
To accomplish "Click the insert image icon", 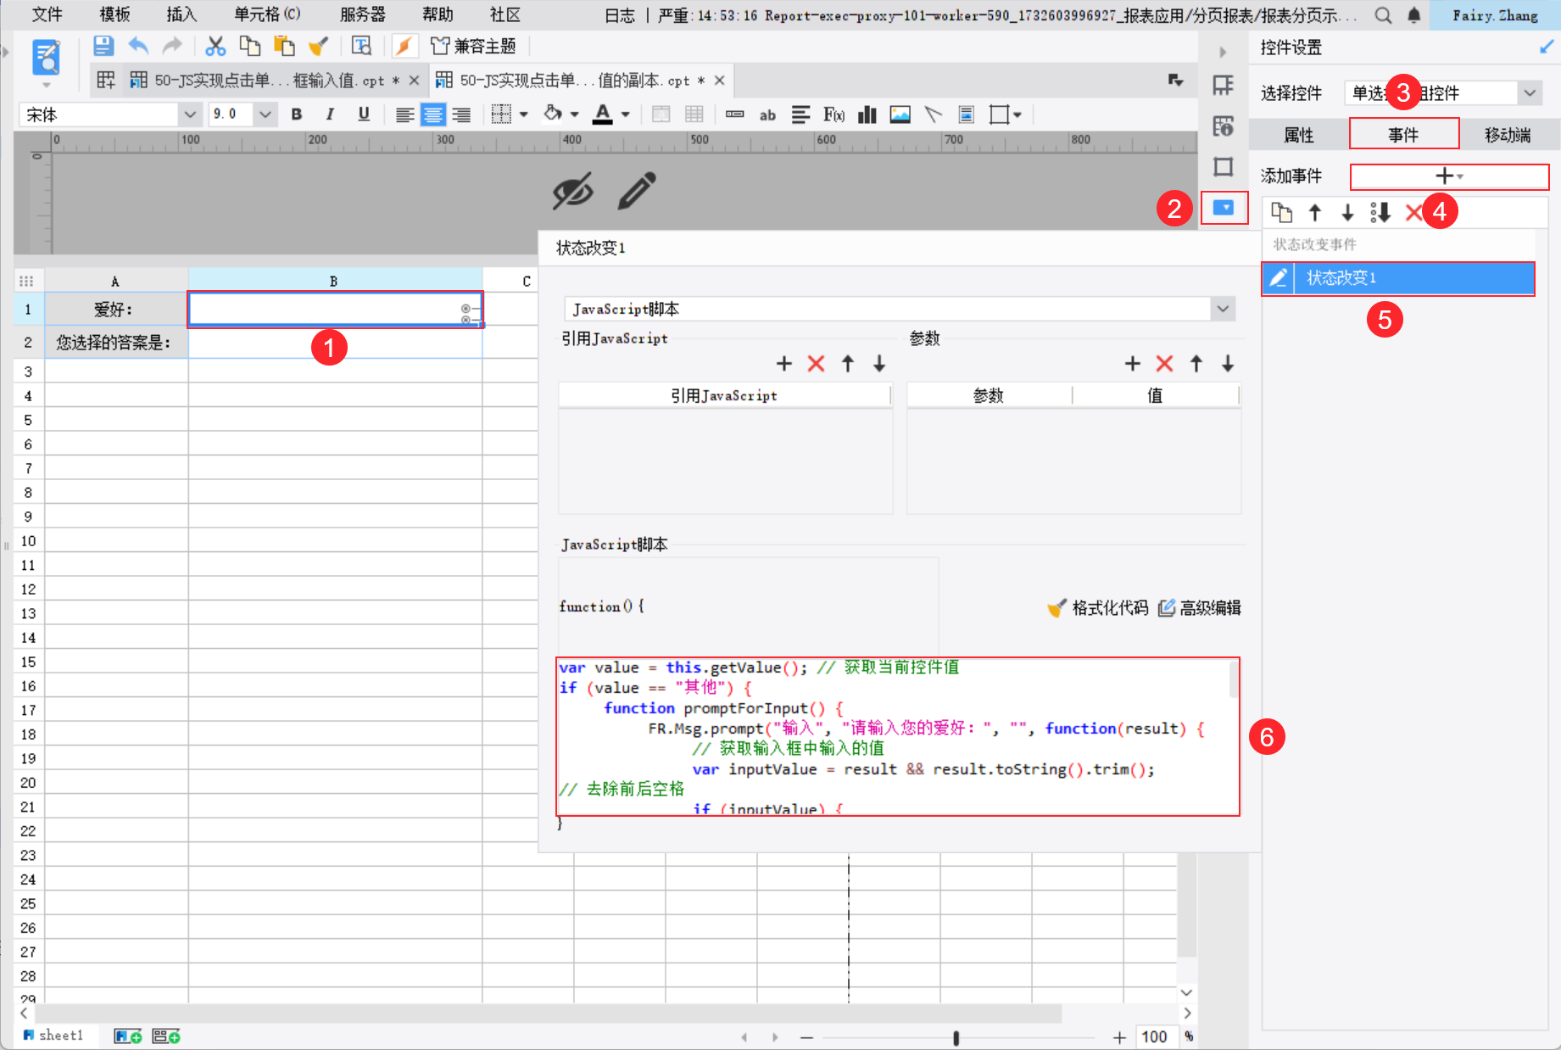I will tap(900, 114).
